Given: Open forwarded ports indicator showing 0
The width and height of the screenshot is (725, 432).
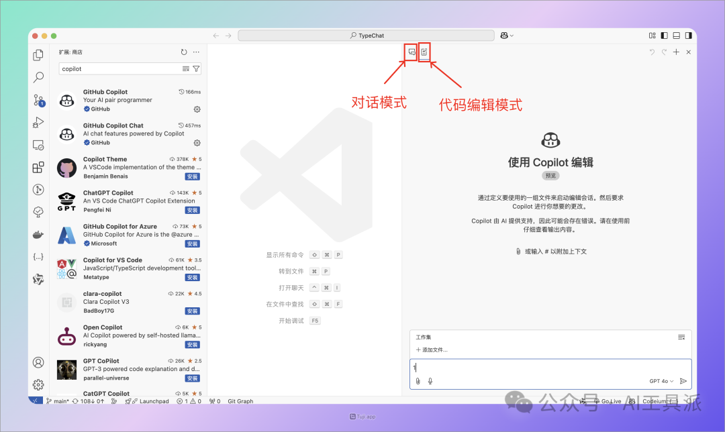Looking at the screenshot, I should coord(215,401).
